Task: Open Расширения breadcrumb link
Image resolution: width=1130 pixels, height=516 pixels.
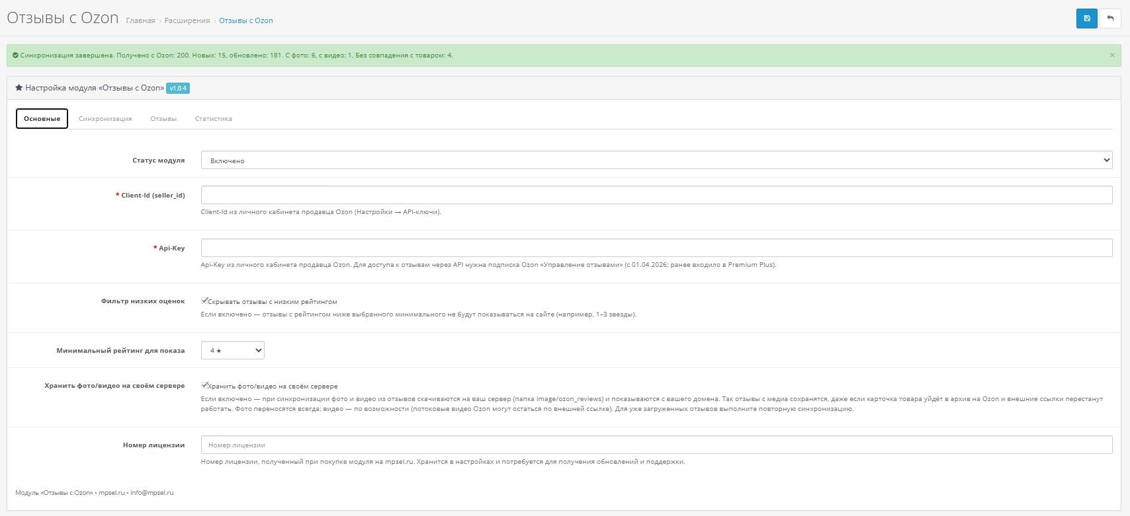Action: (187, 20)
